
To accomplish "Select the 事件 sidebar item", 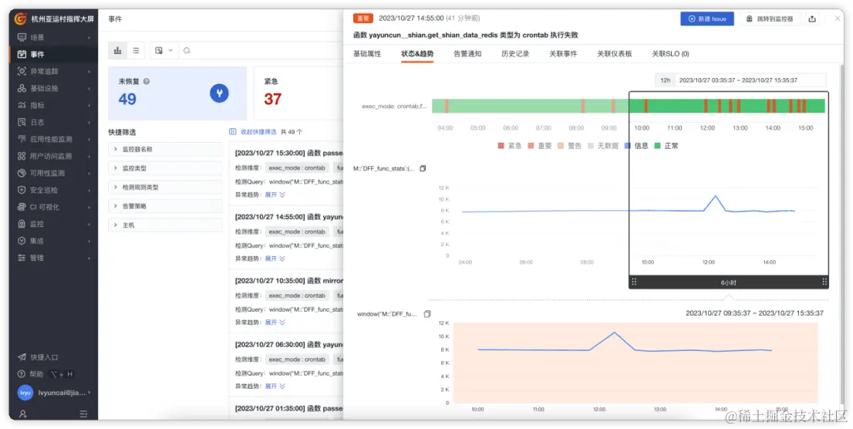I will pos(53,55).
